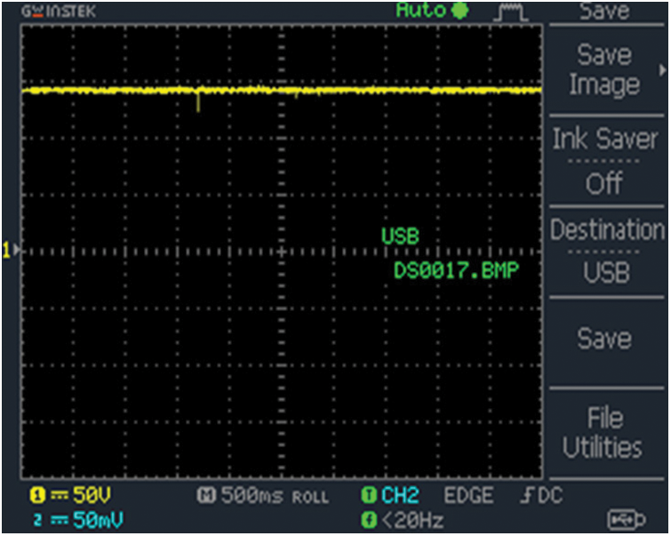Viewport: 671px width, 536px height.
Task: Click the Save menu title header
Action: (x=603, y=11)
